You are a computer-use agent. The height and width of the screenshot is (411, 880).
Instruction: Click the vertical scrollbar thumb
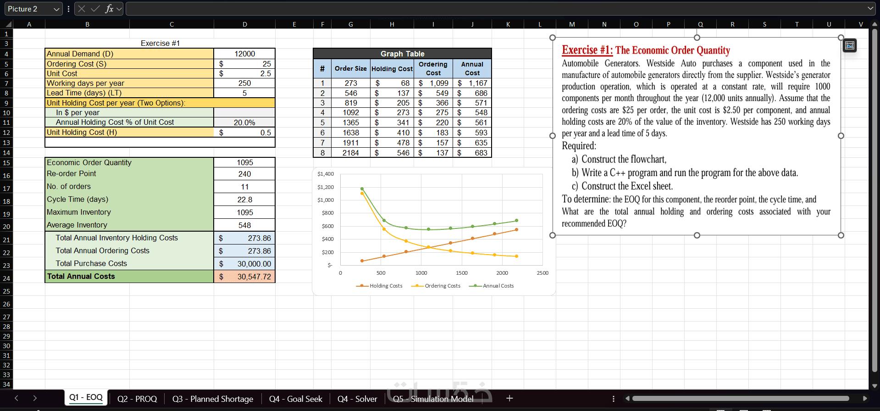(874, 200)
